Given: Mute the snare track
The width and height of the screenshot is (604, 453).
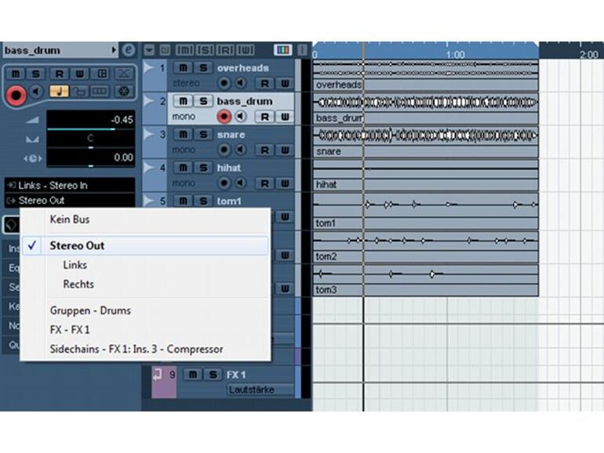Looking at the screenshot, I should pos(184,134).
